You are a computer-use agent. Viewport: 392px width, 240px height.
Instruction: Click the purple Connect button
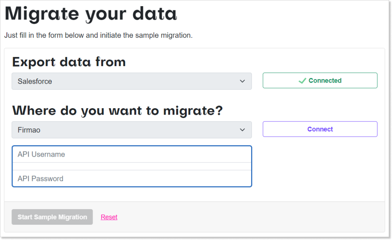click(x=320, y=129)
